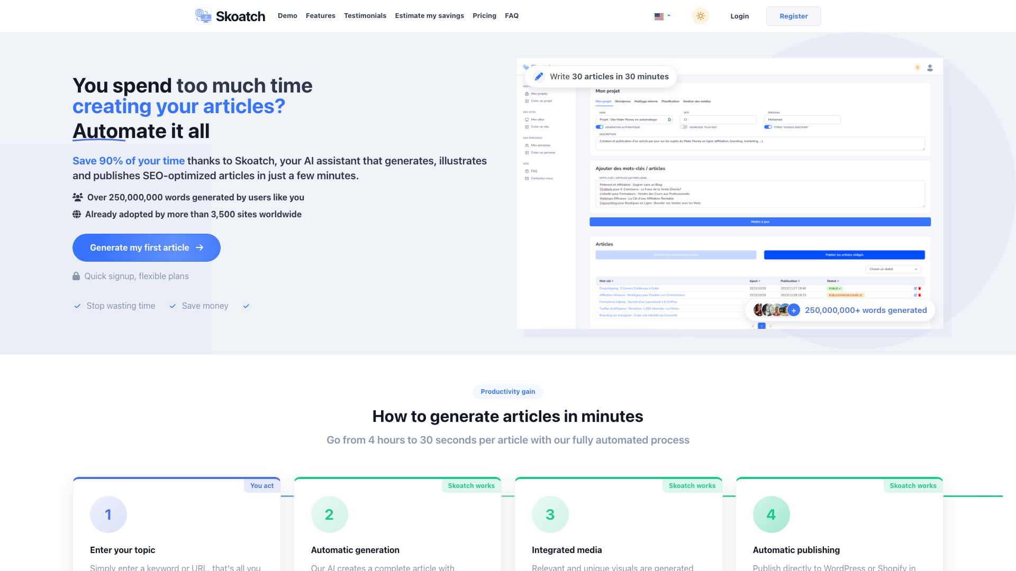Click the Description text field in the demo

pyautogui.click(x=760, y=143)
